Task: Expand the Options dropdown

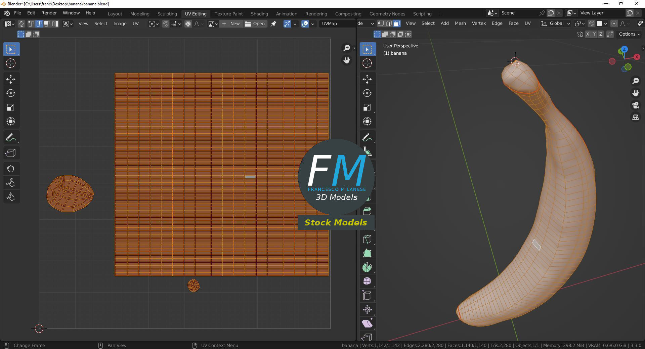Action: point(629,34)
